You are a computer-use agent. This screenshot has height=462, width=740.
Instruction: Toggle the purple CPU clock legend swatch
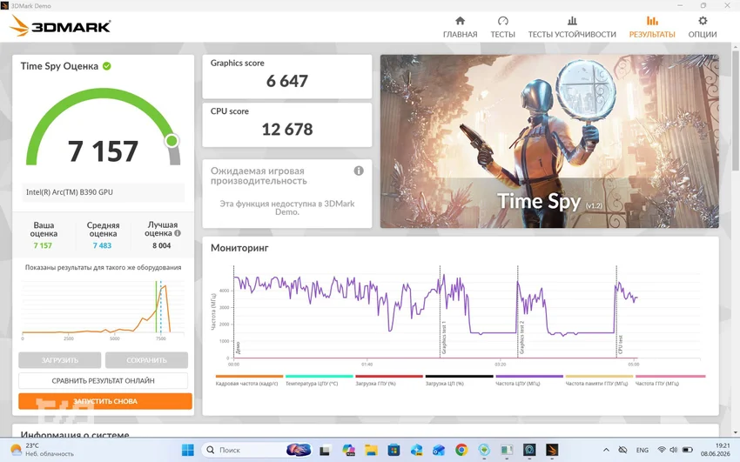(529, 376)
